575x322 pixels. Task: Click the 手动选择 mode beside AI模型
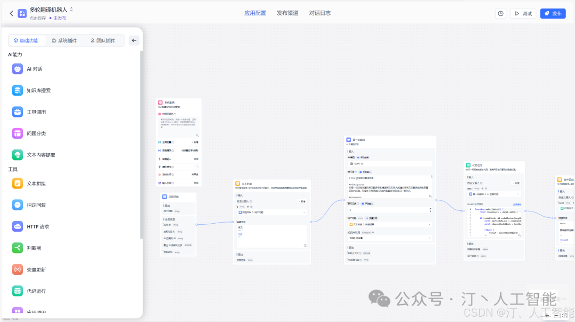[x=363, y=157]
